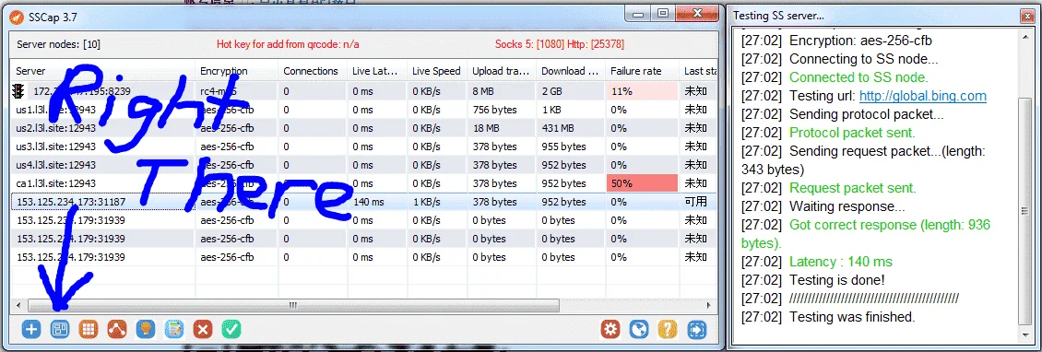Click the yellow question mark help icon
This screenshot has height=352, width=1042.
point(668,328)
